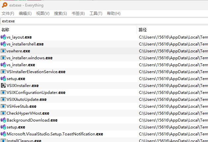
Task: Select the VSIXAutoUpdate.exe file name
Action: [x=26, y=99]
